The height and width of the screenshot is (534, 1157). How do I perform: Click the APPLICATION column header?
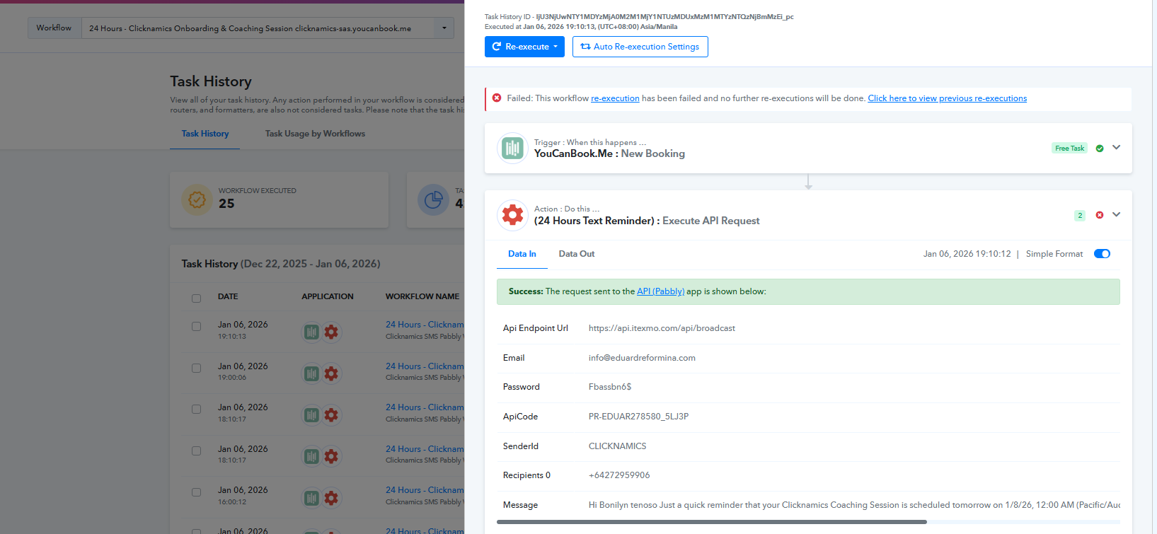(x=328, y=296)
